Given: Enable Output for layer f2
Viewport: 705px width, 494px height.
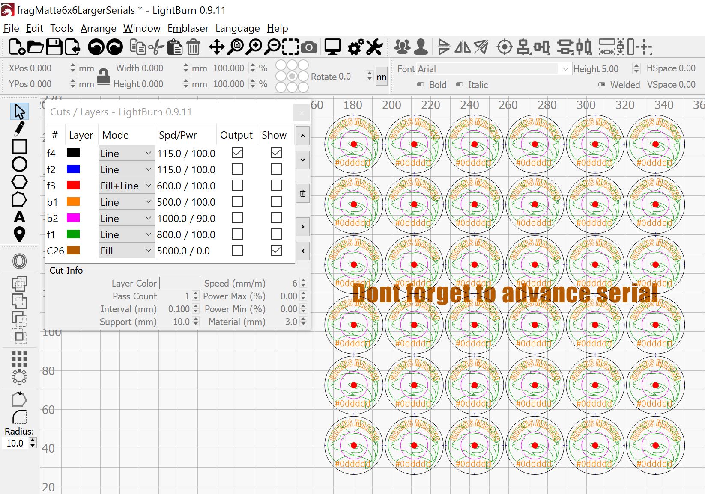Looking at the screenshot, I should 237,169.
